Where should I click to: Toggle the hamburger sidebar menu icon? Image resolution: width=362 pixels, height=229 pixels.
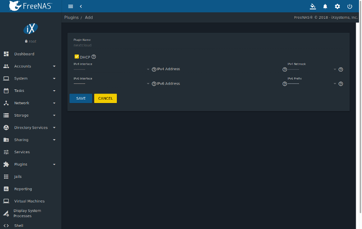pos(70,6)
